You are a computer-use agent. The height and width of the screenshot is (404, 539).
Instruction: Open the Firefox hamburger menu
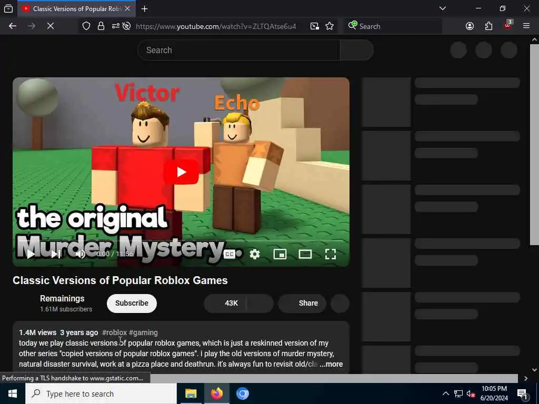pos(526,26)
